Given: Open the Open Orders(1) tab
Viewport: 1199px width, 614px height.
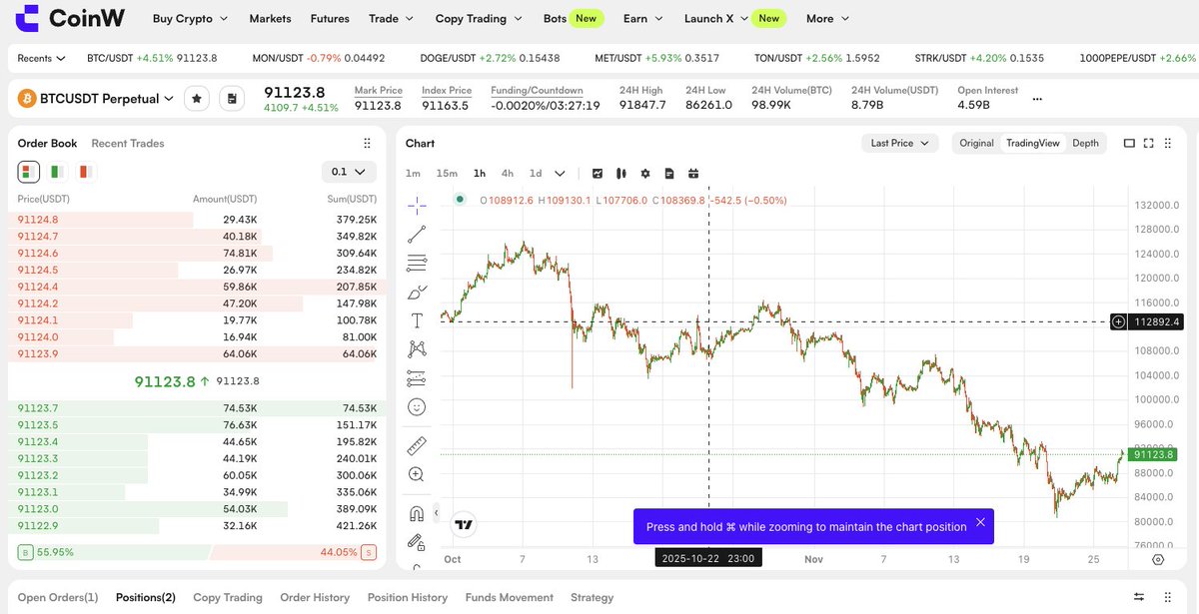Looking at the screenshot, I should (58, 597).
